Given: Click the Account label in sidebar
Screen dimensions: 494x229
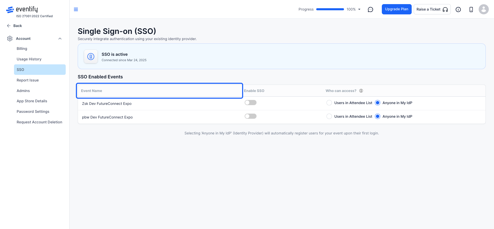Looking at the screenshot, I should (x=23, y=39).
